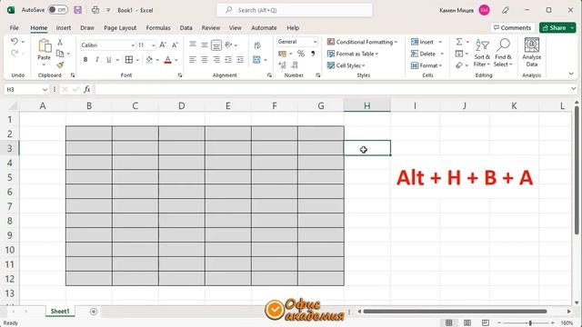This screenshot has width=582, height=327.
Task: Open the Calibri font name dropdown
Action: 133,45
